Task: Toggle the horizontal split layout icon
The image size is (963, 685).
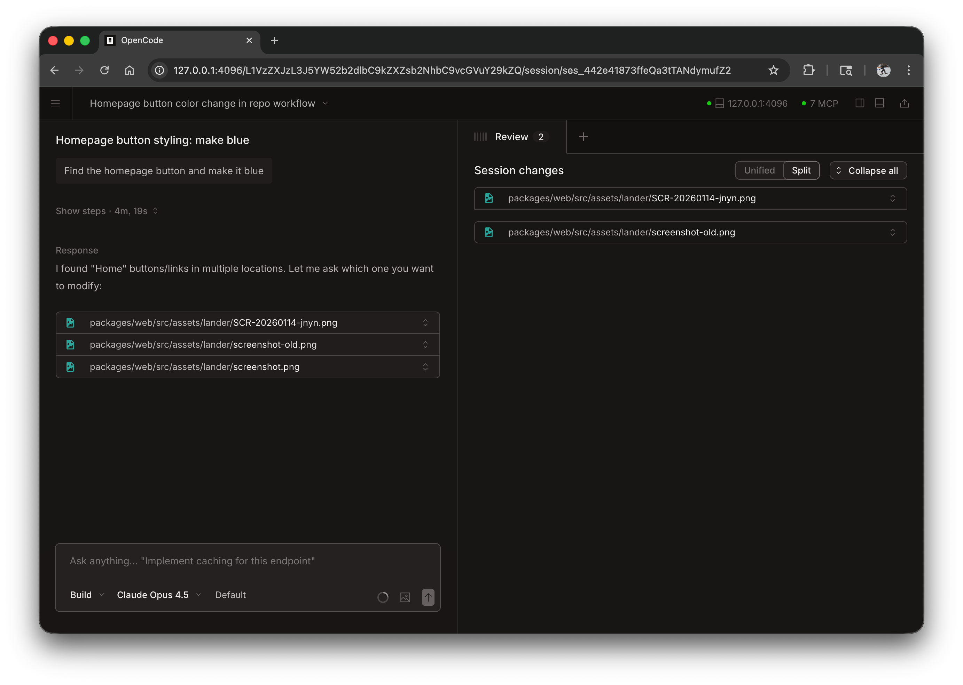Action: tap(879, 103)
